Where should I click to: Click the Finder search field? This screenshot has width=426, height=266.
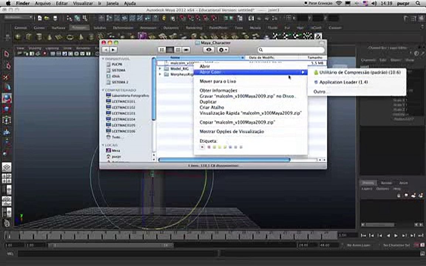pos(291,50)
